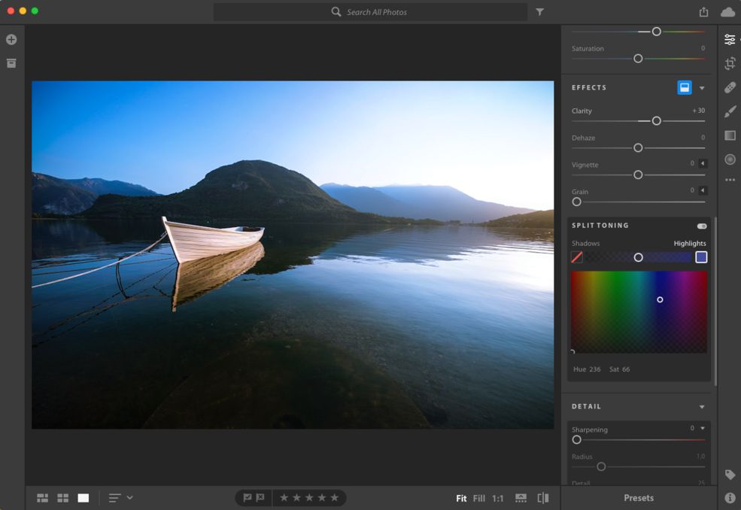741x510 pixels.
Task: Open the Radial Gradient tool
Action: click(x=730, y=159)
